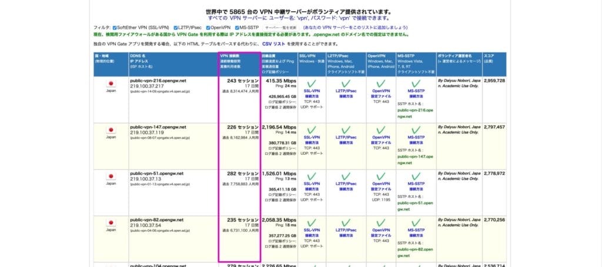Click SSL-VPN checkmark icon in public-vpn-82 row

coord(312,223)
